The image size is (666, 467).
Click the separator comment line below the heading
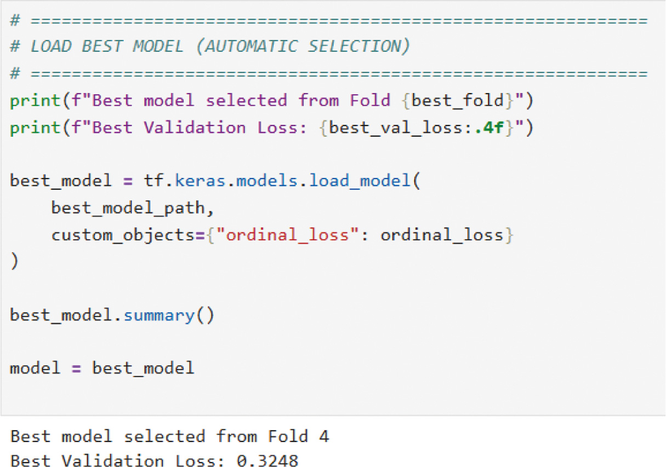click(329, 73)
